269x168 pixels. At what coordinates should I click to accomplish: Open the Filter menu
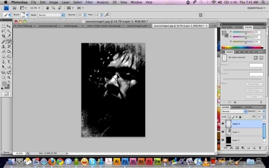point(89,2)
